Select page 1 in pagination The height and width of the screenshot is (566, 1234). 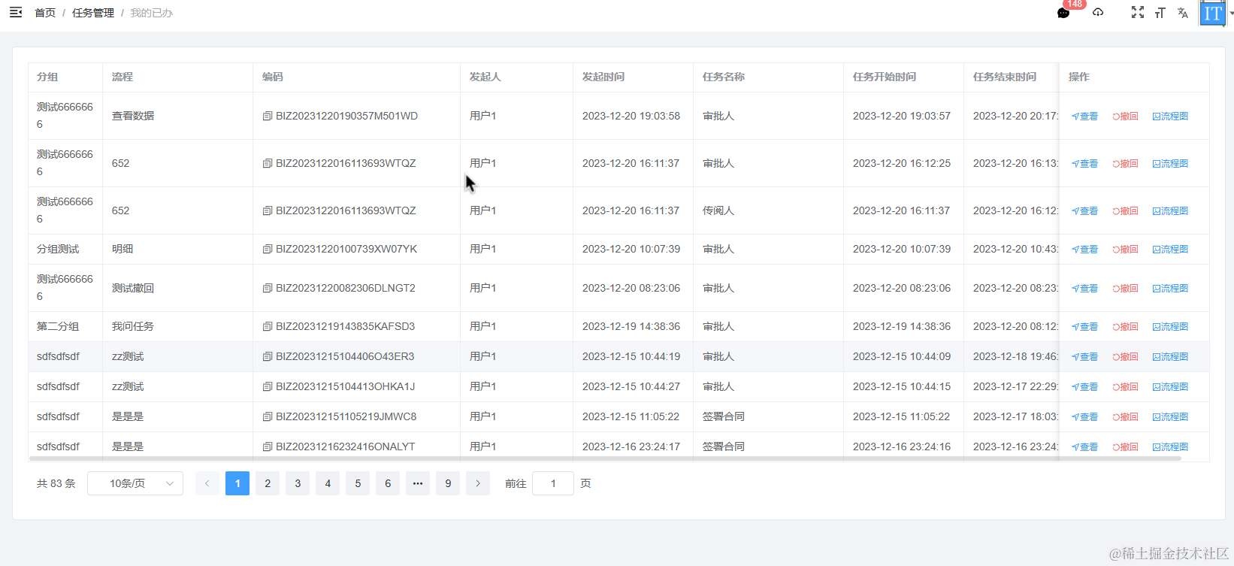[x=237, y=483]
